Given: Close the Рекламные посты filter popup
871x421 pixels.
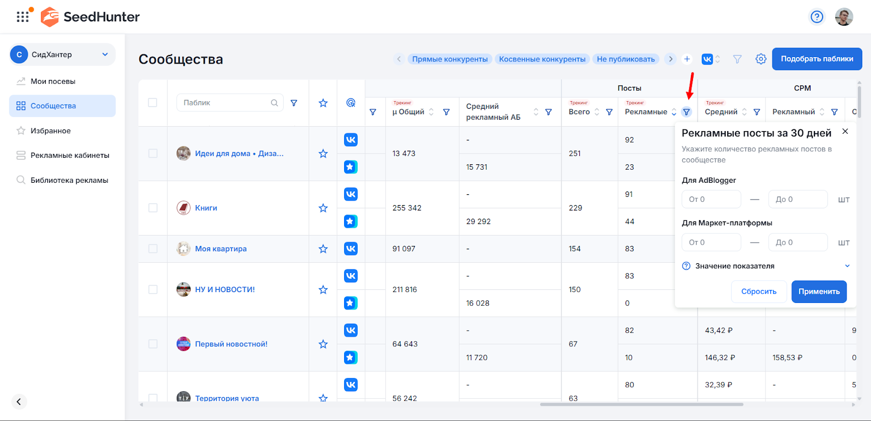Looking at the screenshot, I should (845, 132).
